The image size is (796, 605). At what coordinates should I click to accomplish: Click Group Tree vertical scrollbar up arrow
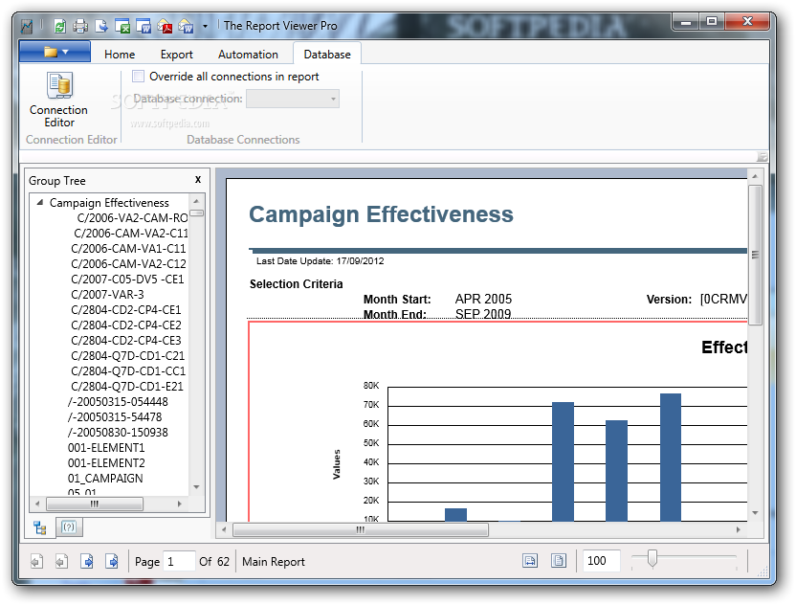(196, 201)
